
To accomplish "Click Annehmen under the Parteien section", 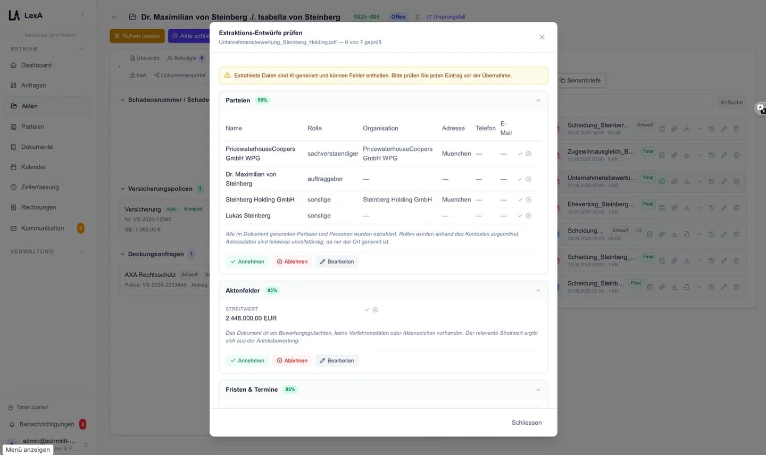I will click(247, 262).
